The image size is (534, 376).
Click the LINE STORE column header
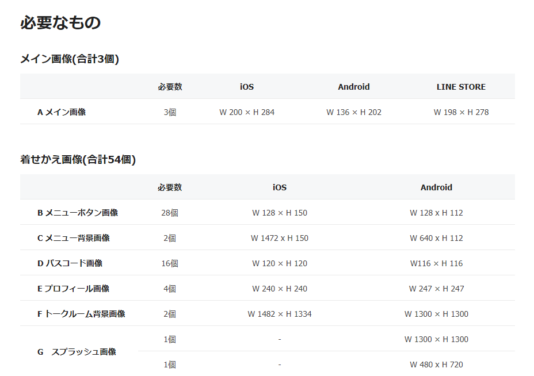461,87
